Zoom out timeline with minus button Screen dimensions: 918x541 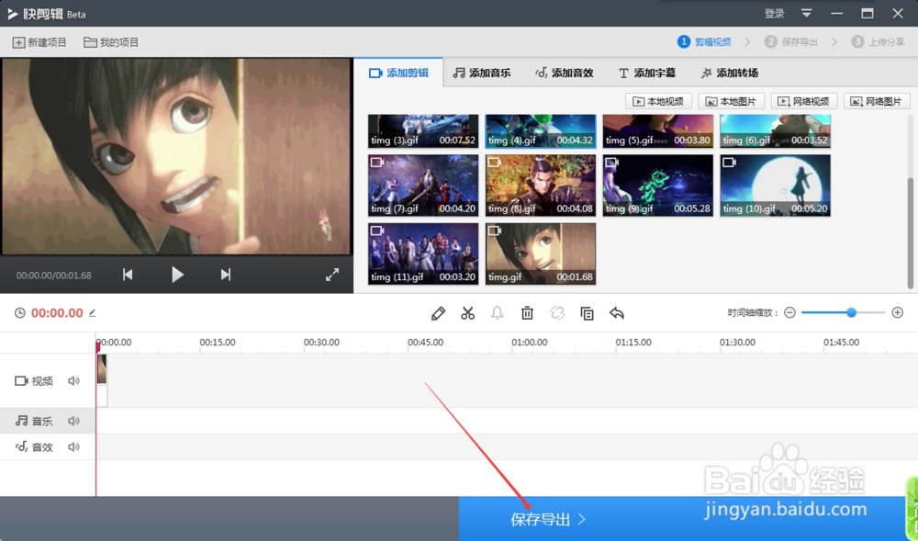[x=789, y=312]
